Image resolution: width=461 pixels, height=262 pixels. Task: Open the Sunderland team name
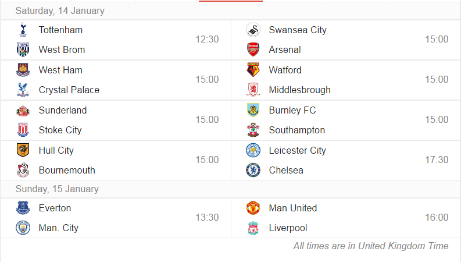[63, 110]
